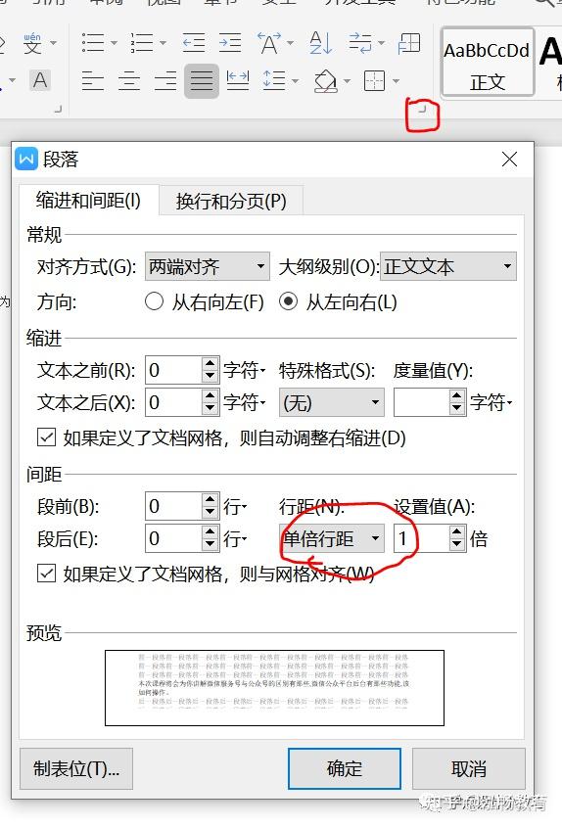The height and width of the screenshot is (828, 562).
Task: Click the shading paint bucket icon
Action: (326, 81)
